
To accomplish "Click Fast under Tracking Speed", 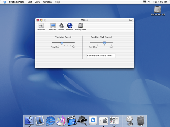I will (x=73, y=47).
